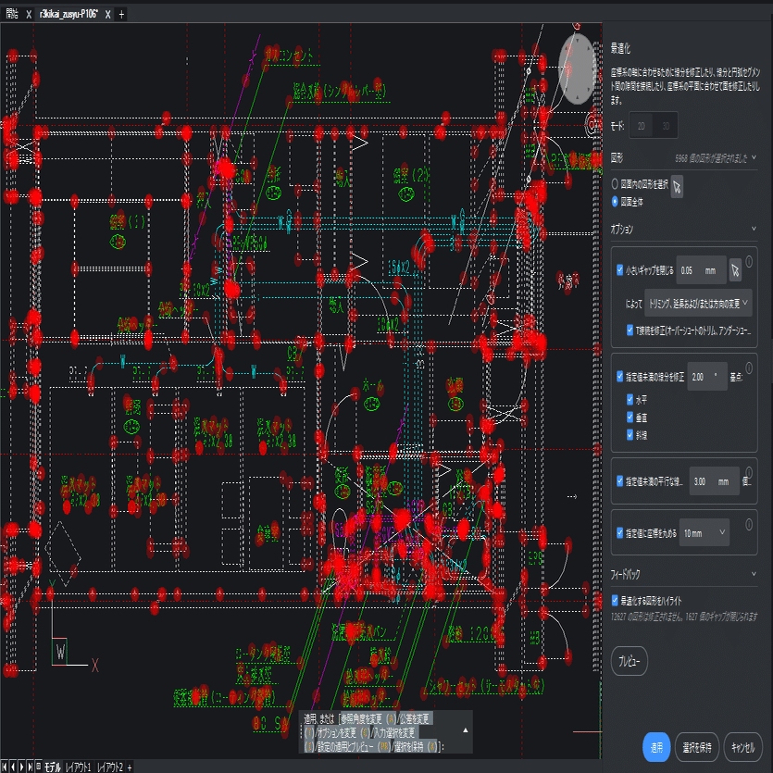The width and height of the screenshot is (773, 773).
Task: Click the entity pick cursor icon beside 図面内の図形を選択
Action: (x=677, y=187)
